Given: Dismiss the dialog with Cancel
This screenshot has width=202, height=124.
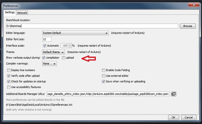Looking at the screenshot, I should (x=189, y=118).
